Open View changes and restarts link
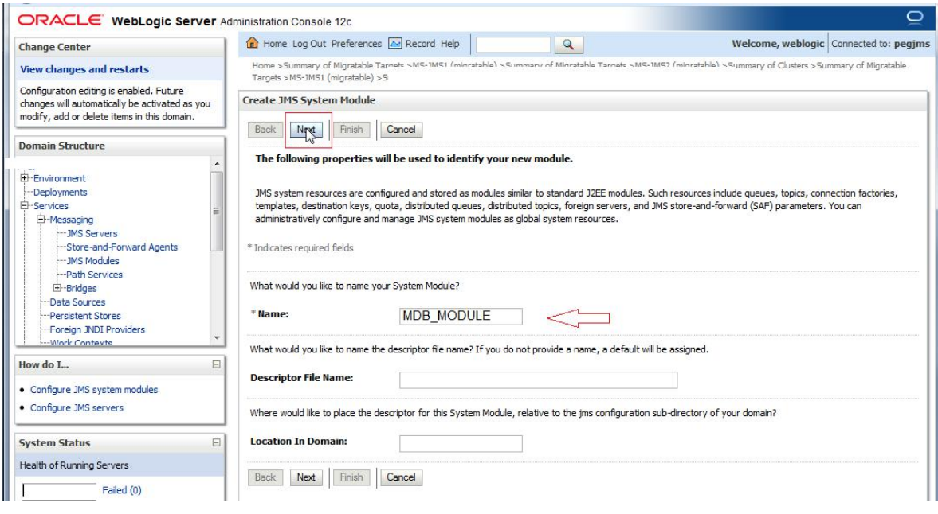 (84, 69)
